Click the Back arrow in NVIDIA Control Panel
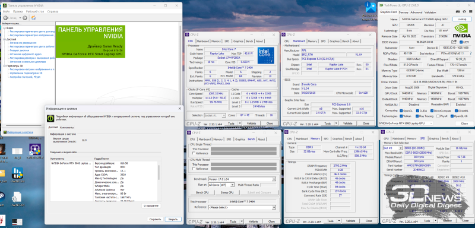Screen dimensions: 475x228 click(5, 18)
